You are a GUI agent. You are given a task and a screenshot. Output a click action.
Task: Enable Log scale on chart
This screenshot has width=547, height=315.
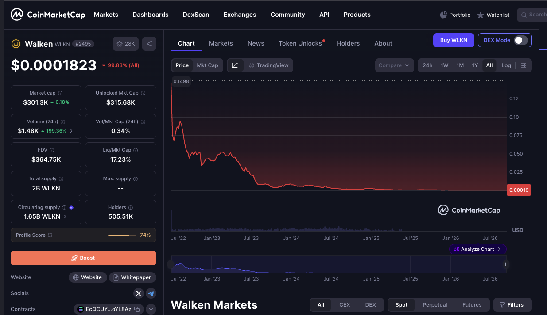point(506,65)
